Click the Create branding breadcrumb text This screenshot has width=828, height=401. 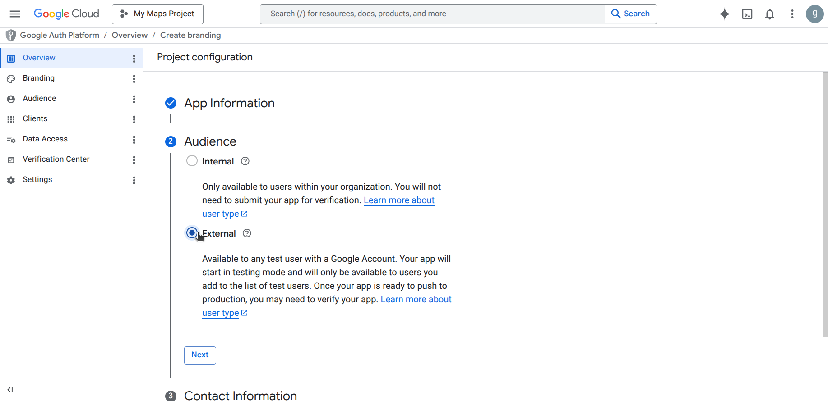190,35
